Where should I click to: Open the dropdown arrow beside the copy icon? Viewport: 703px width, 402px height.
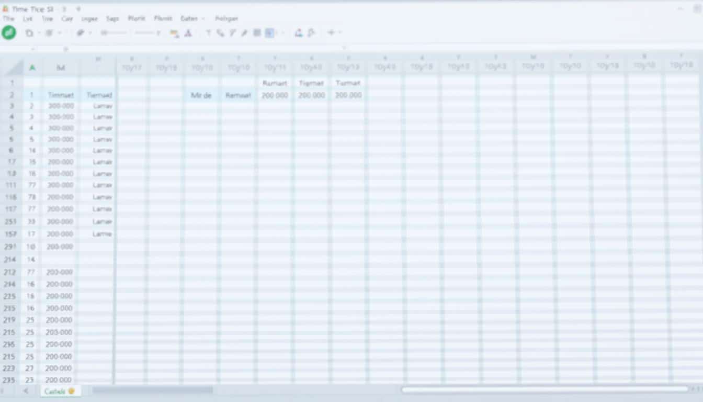(38, 33)
